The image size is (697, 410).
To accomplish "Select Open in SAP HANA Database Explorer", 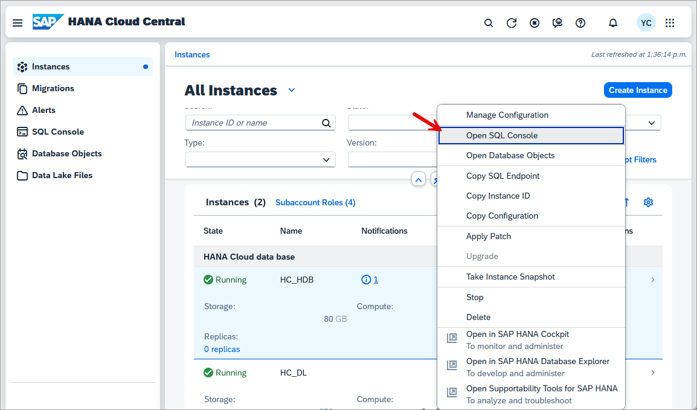I will point(531,367).
